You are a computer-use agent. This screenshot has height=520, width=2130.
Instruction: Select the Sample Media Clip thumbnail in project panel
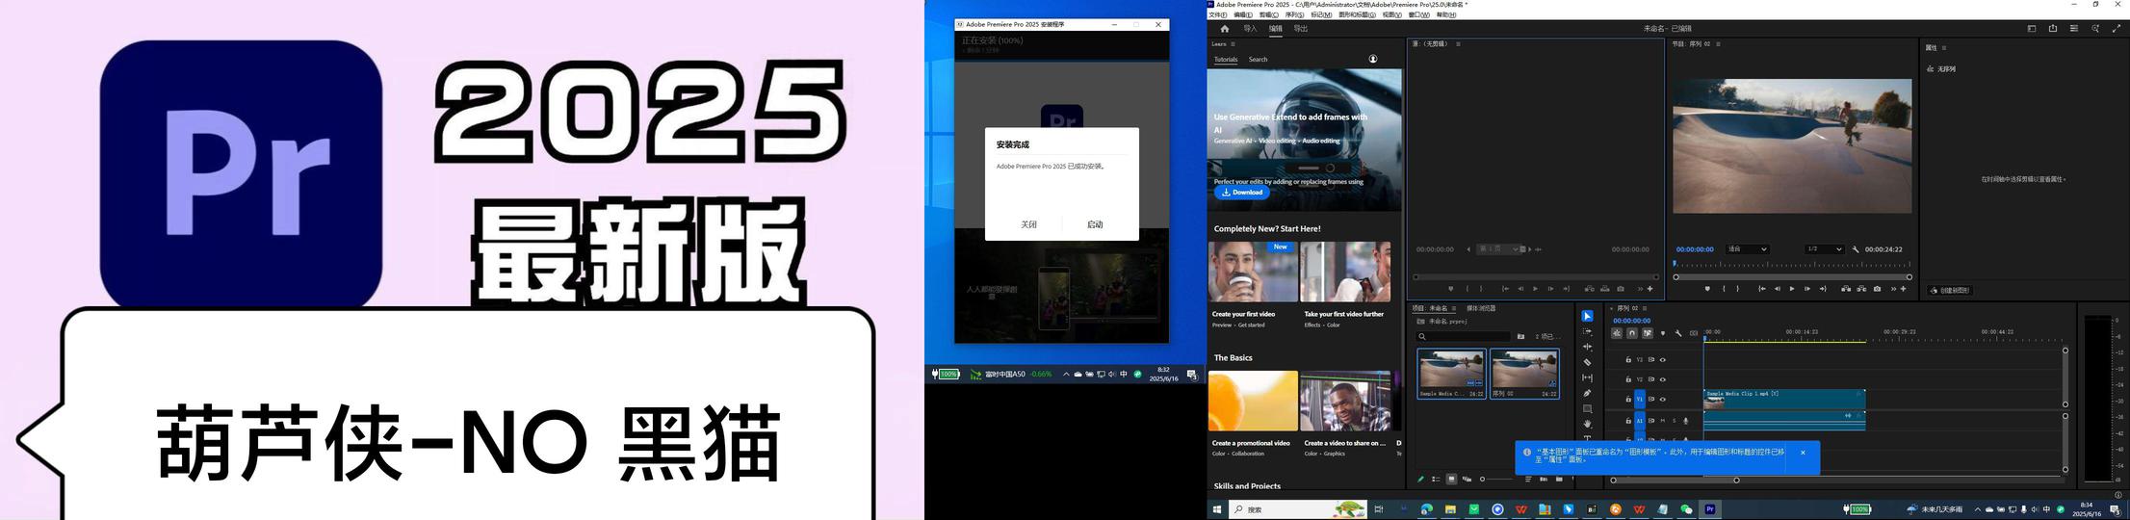pos(1450,373)
